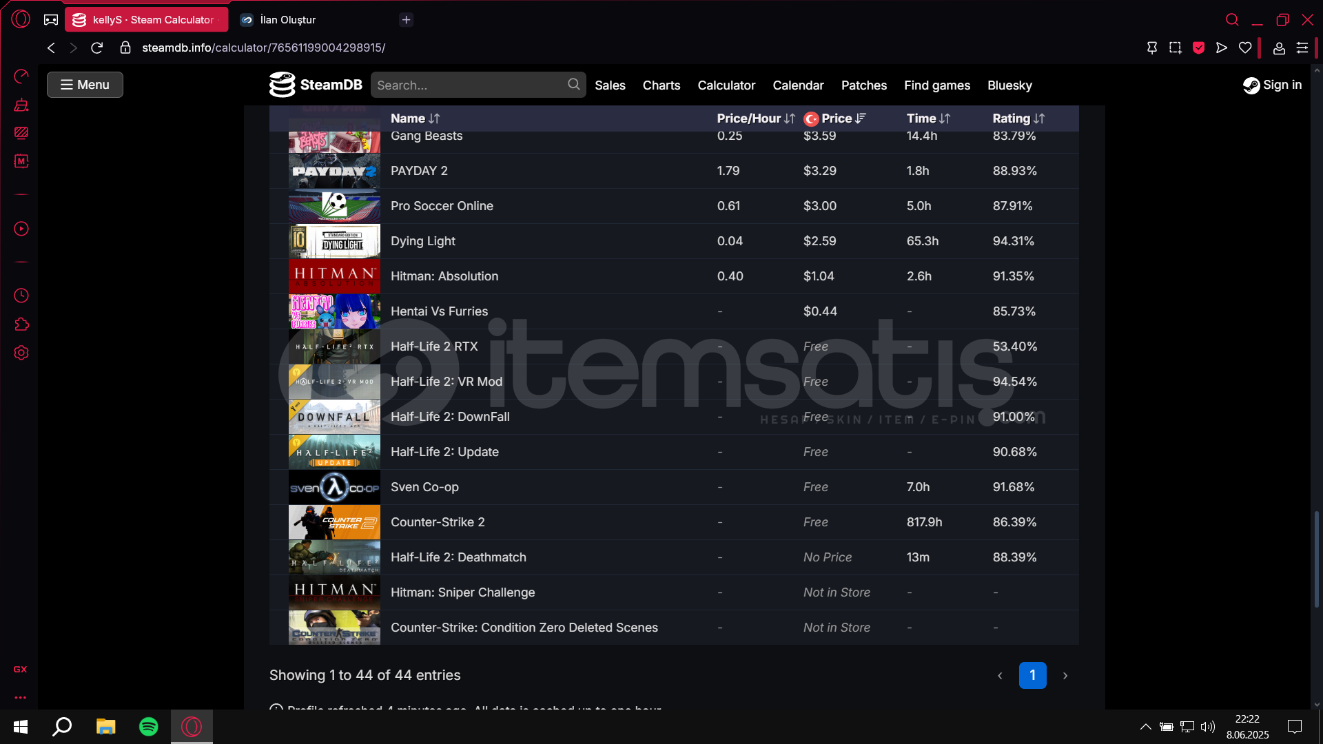Open File Explorer from the taskbar
This screenshot has height=744, width=1323.
point(105,727)
